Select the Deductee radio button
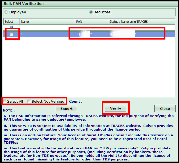This screenshot has width=179, height=163. tap(91, 12)
